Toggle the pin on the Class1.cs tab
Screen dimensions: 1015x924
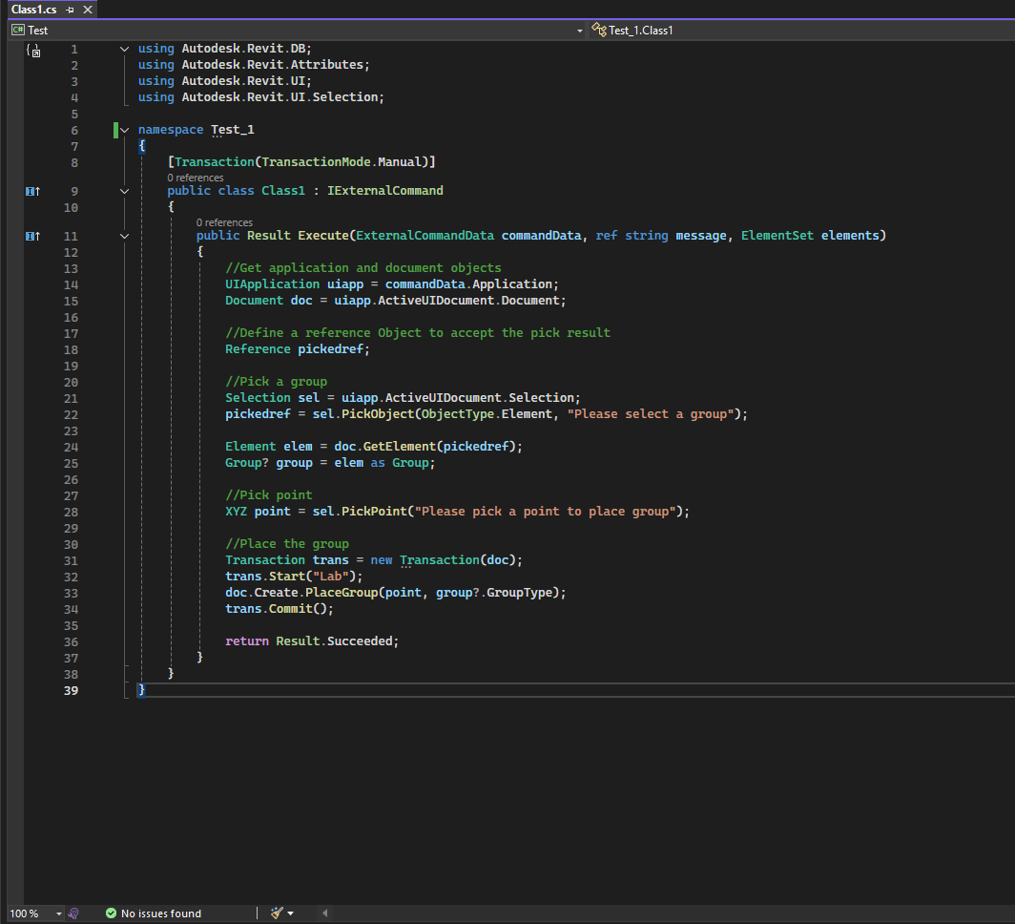click(71, 10)
